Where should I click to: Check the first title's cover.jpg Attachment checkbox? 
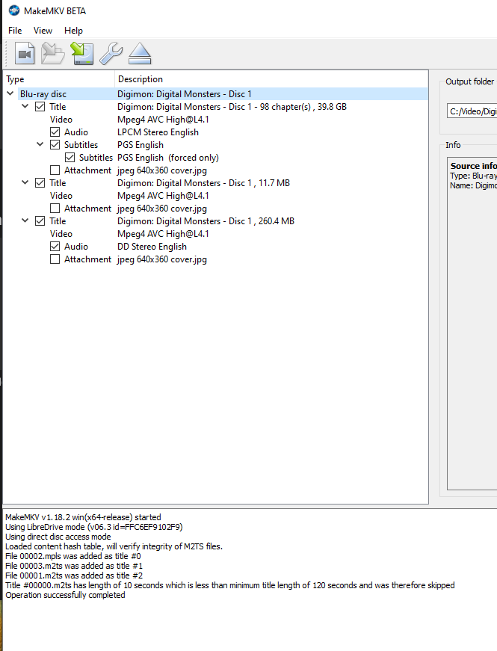[x=55, y=170]
